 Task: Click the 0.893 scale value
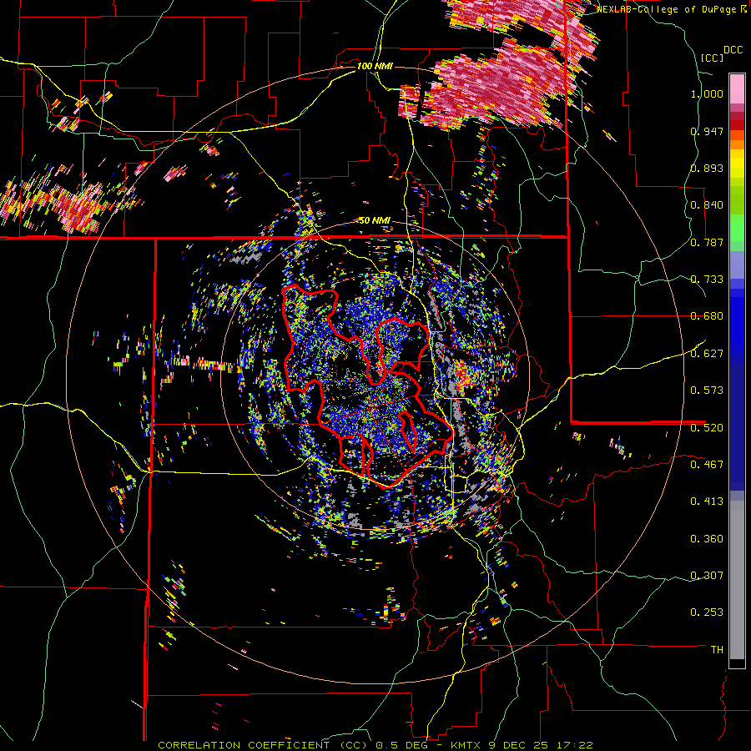[707, 168]
